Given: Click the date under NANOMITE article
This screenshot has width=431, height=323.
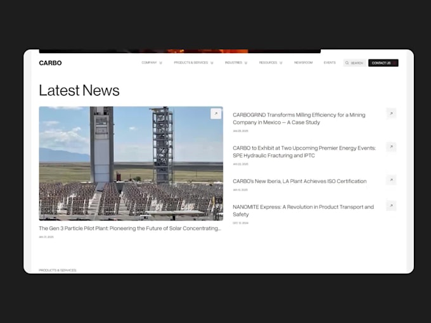Looking at the screenshot, I should (240, 223).
